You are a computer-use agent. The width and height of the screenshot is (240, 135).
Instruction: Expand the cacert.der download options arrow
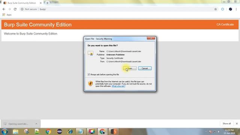(36, 124)
